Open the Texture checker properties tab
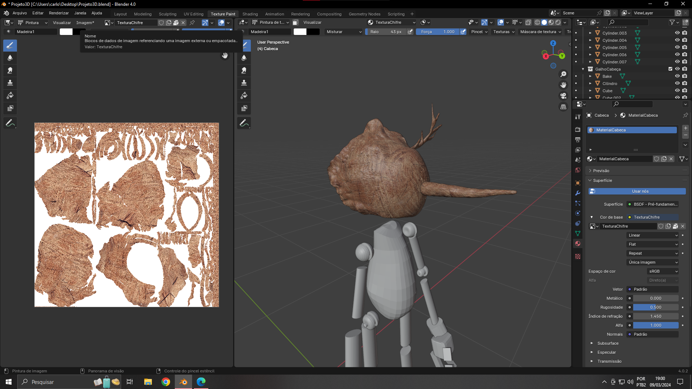 click(578, 256)
